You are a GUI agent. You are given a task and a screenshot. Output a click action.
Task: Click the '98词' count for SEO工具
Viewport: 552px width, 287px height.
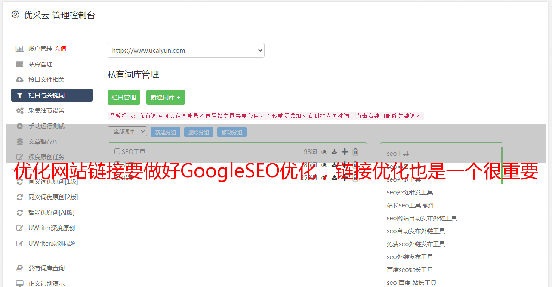coord(310,152)
